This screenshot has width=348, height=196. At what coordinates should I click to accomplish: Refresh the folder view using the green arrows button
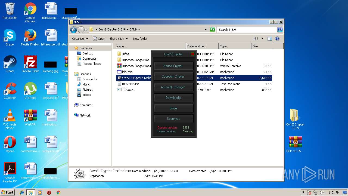(x=212, y=30)
